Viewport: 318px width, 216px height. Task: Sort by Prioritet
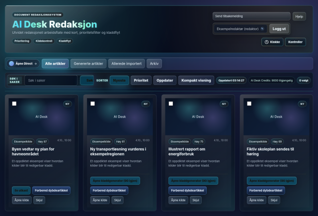pyautogui.click(x=141, y=80)
